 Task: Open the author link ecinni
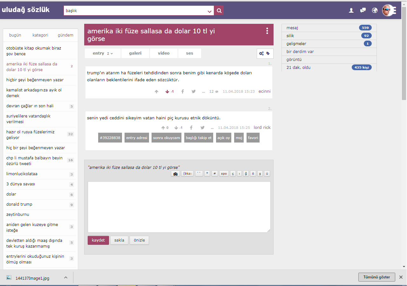click(265, 91)
